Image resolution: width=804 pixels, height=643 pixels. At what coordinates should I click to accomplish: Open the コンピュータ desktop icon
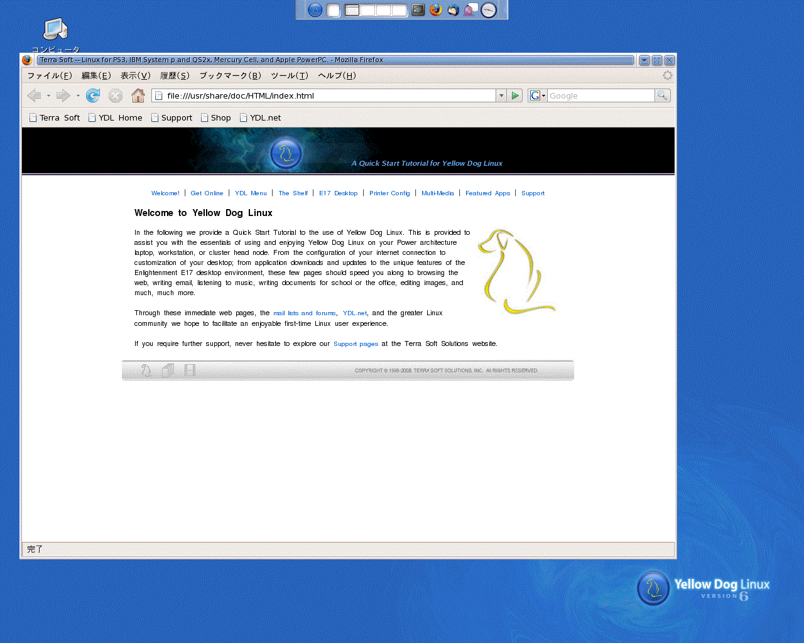click(x=55, y=30)
